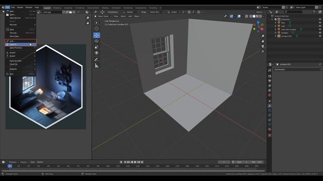Switch to the Animation workspace tab

tap(116, 8)
